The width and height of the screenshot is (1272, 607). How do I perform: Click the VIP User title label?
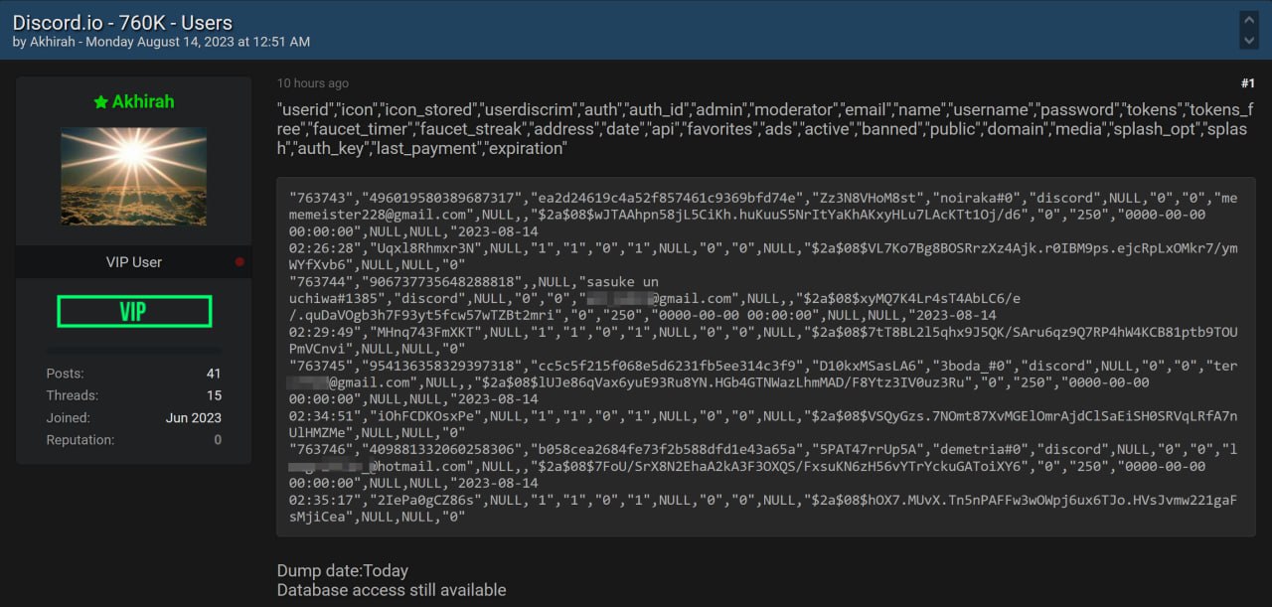(x=134, y=262)
